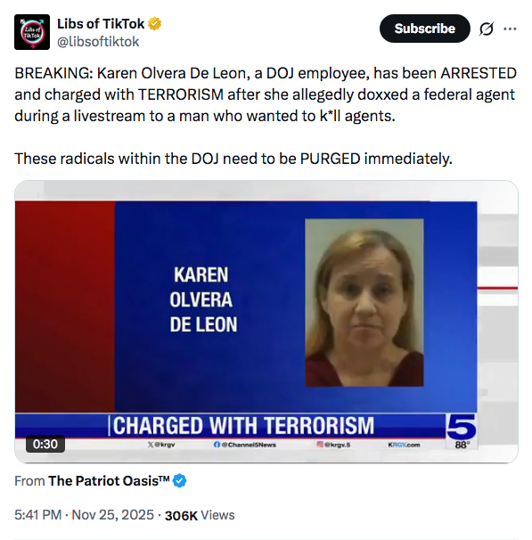
Task: Click the Instagram @krgv.5 icon in video
Action: pos(320,445)
